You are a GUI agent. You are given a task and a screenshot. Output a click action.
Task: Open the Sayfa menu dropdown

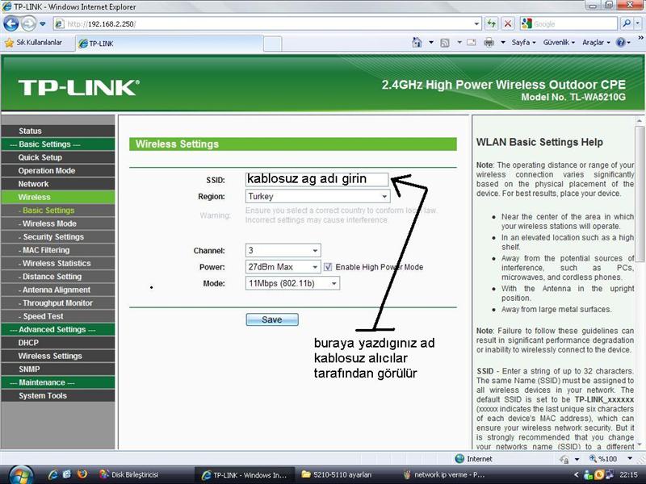coord(523,43)
